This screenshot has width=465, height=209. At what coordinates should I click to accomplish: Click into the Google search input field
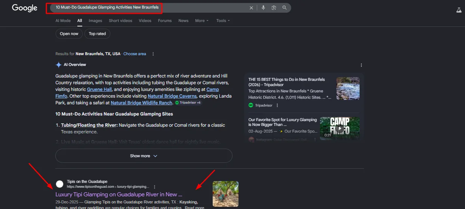(x=150, y=8)
